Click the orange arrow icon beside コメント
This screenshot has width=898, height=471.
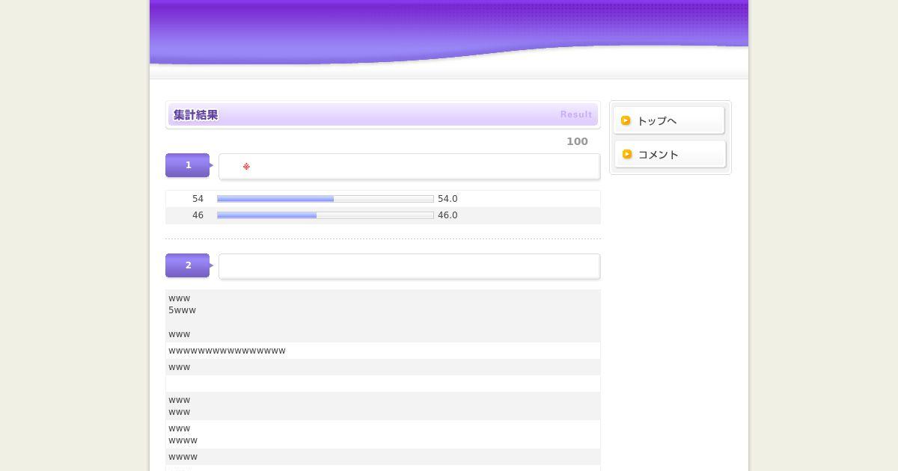click(x=627, y=154)
